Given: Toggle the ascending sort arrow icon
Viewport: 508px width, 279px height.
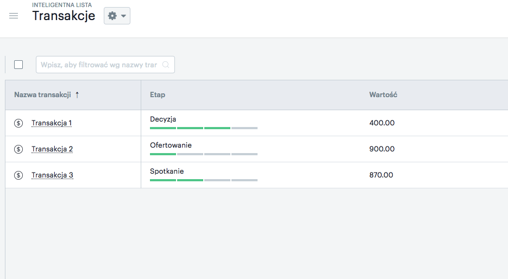Looking at the screenshot, I should coord(77,95).
